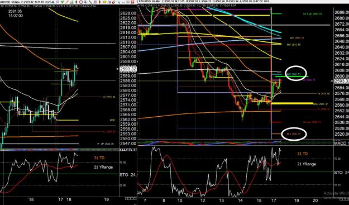Click the yellow rectangle drawing tool icon

(104, 2)
